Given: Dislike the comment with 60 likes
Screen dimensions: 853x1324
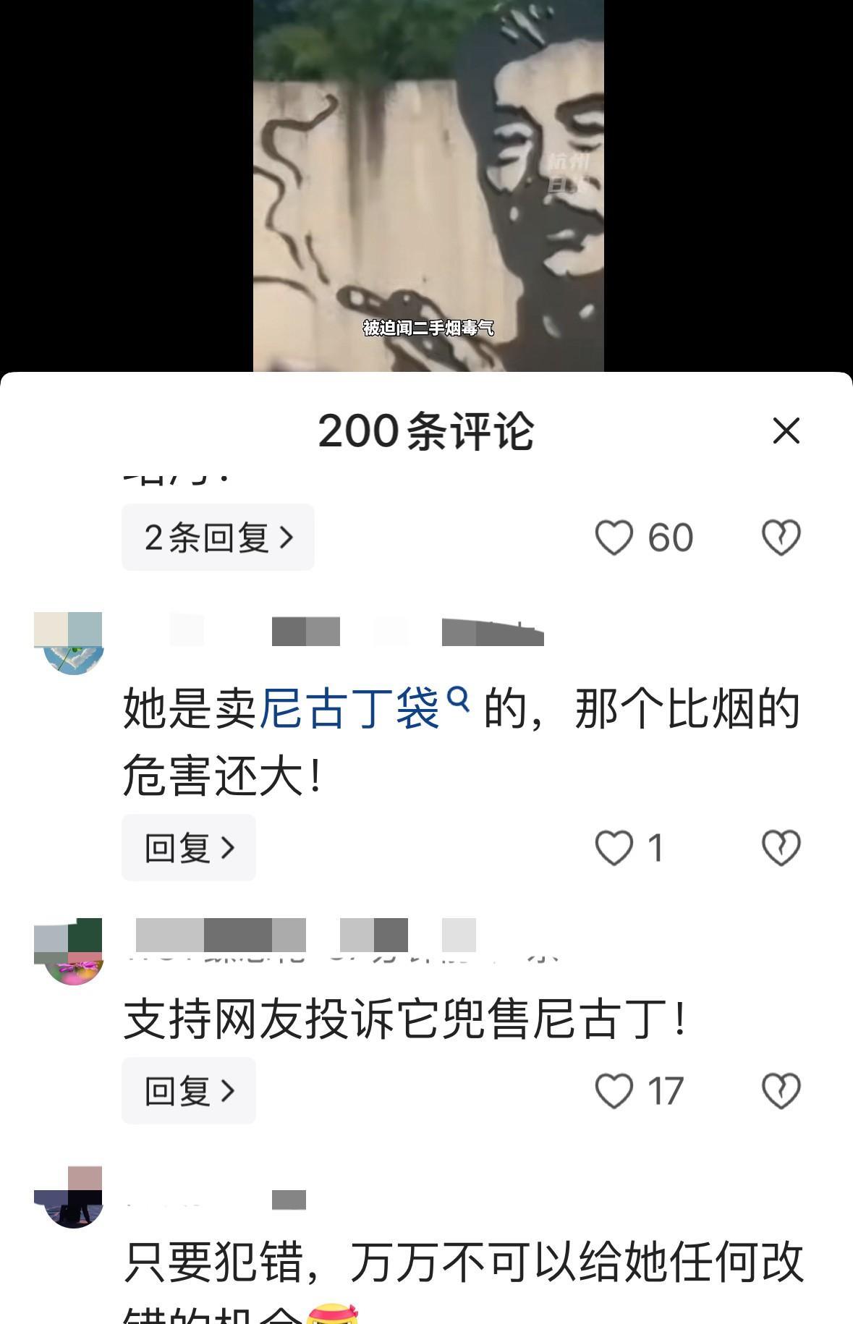Looking at the screenshot, I should pos(781,538).
